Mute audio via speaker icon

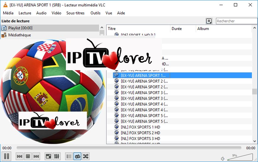(x=223, y=159)
